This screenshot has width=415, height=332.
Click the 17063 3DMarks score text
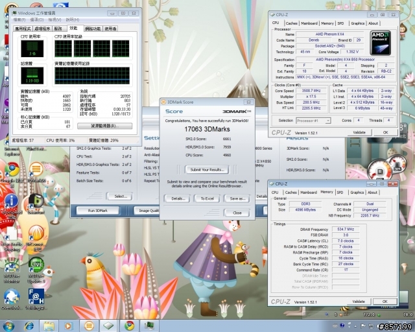[x=207, y=129]
